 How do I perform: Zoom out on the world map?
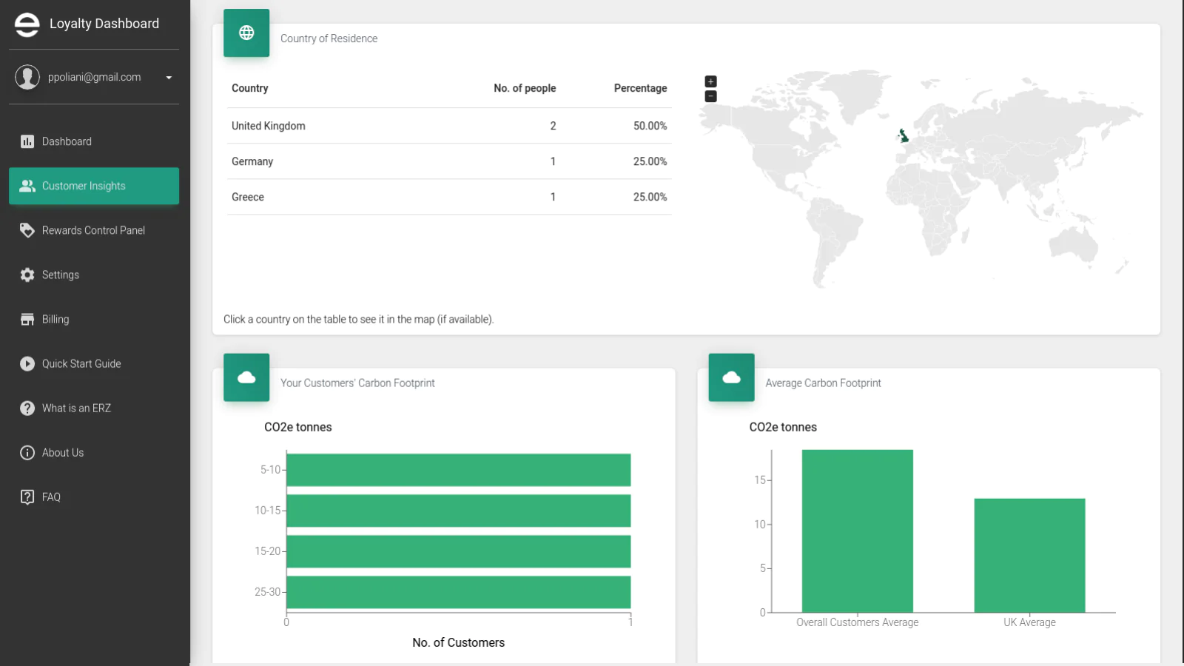[x=710, y=96]
